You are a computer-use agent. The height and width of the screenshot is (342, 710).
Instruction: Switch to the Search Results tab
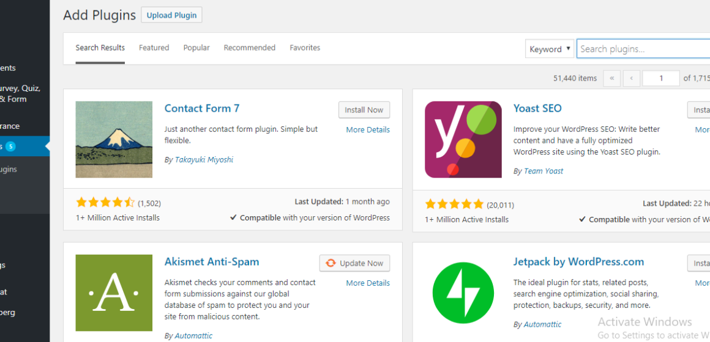[x=100, y=48]
